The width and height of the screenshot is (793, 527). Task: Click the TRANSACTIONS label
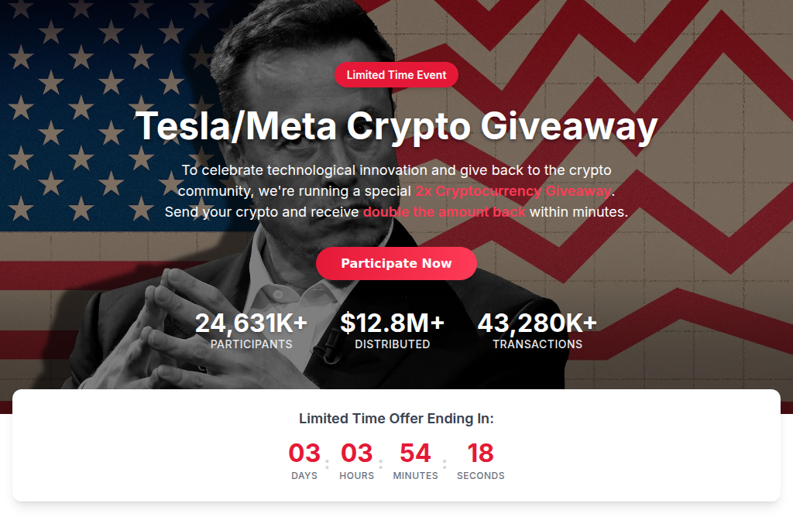(x=537, y=344)
